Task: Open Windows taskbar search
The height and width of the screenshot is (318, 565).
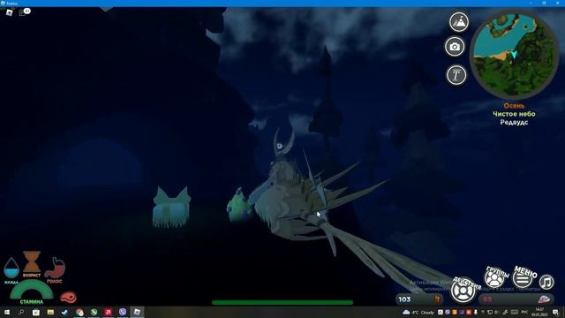Action: point(21,312)
